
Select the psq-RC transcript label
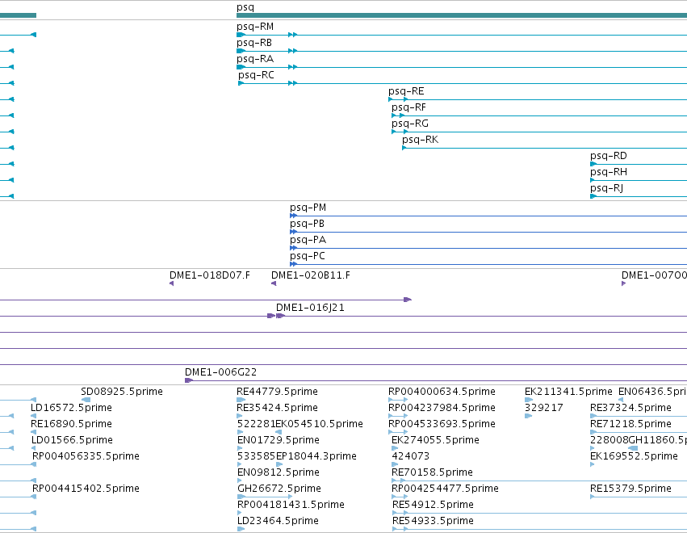pos(256,75)
